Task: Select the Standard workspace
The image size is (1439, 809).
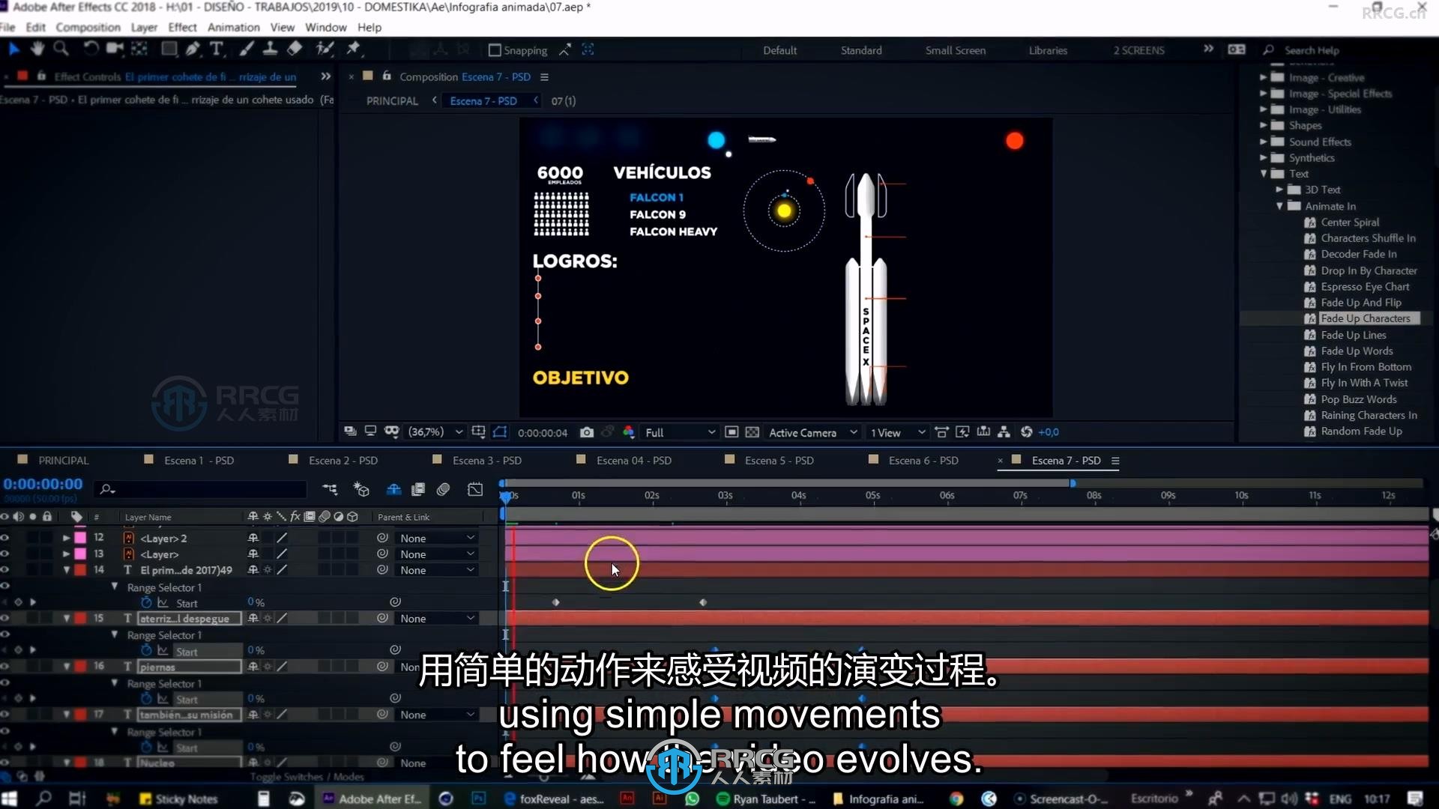Action: [861, 50]
